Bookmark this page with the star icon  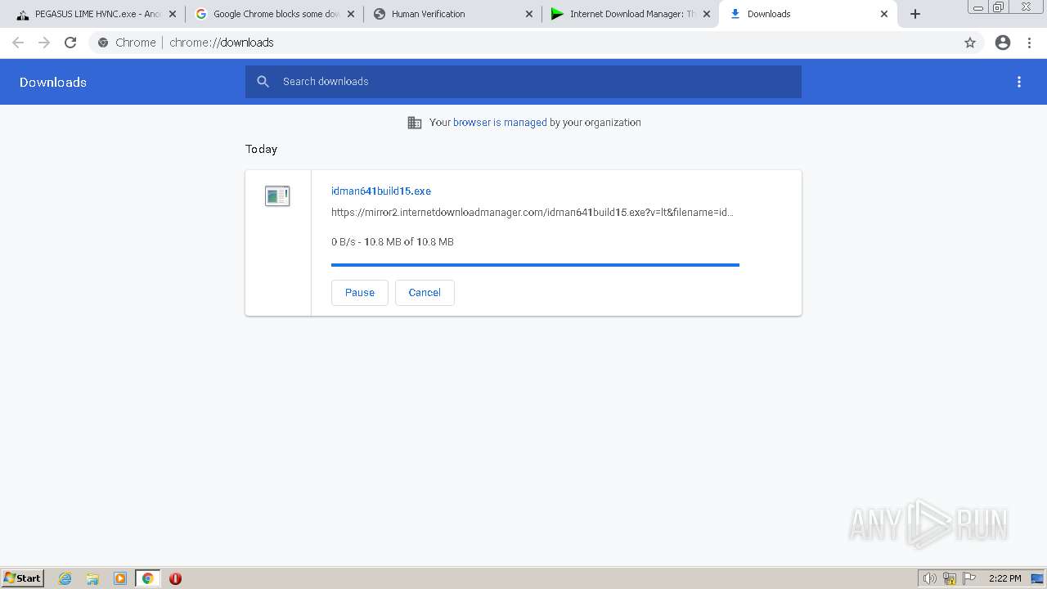[x=970, y=43]
